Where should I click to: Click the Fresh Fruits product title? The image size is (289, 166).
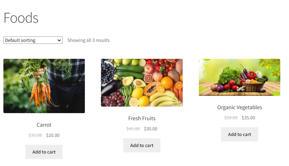tap(142, 118)
